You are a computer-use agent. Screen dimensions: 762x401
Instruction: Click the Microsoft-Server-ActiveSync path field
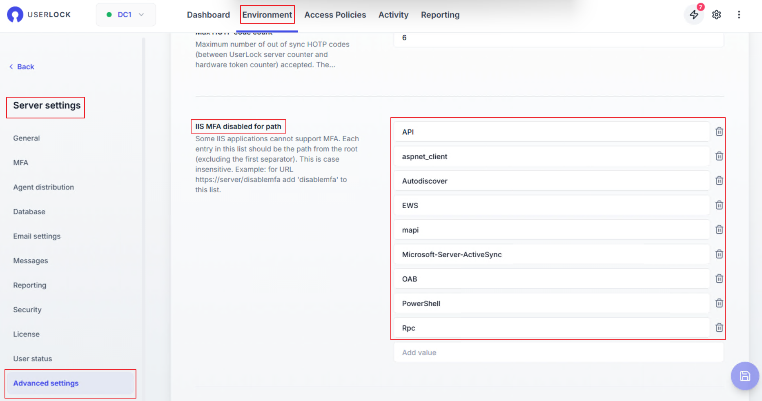click(x=551, y=254)
